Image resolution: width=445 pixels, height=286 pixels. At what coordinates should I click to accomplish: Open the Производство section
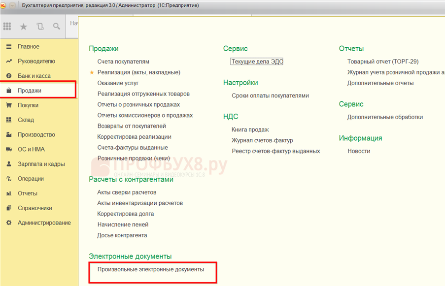click(36, 135)
